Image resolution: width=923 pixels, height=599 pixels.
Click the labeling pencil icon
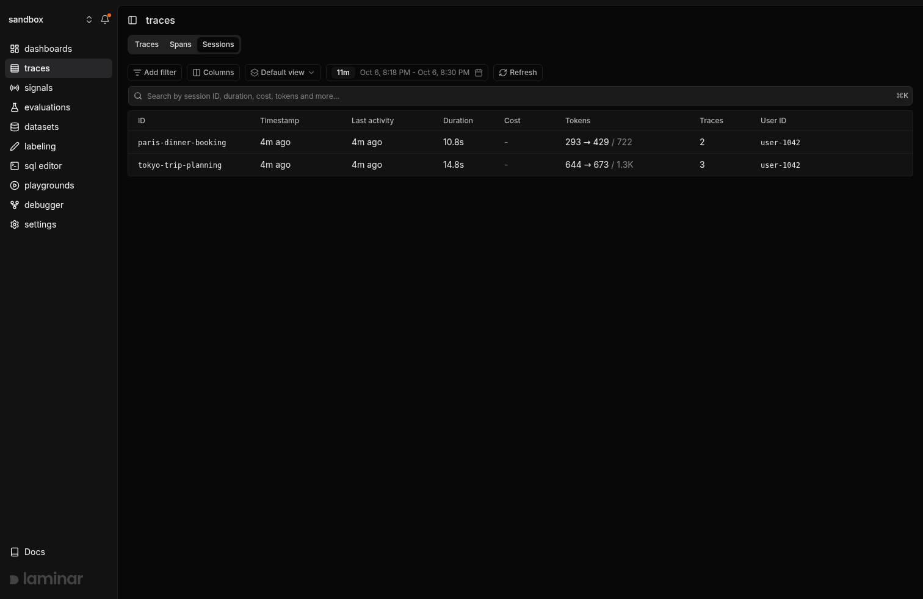15,146
